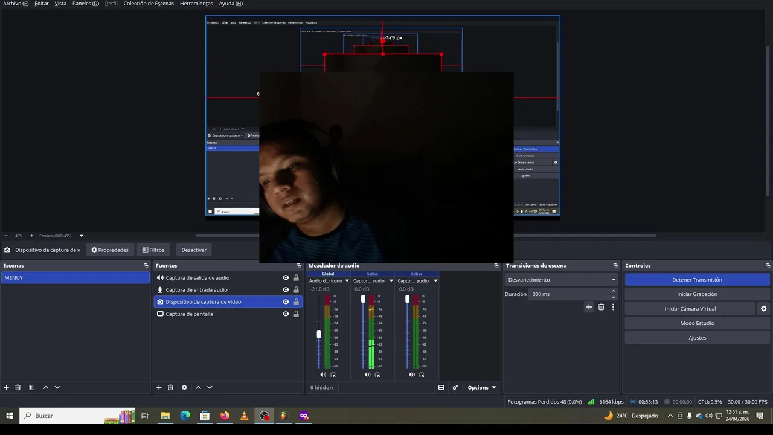The height and width of the screenshot is (435, 773).
Task: Add a scene transition with plus icon
Action: pyautogui.click(x=589, y=307)
